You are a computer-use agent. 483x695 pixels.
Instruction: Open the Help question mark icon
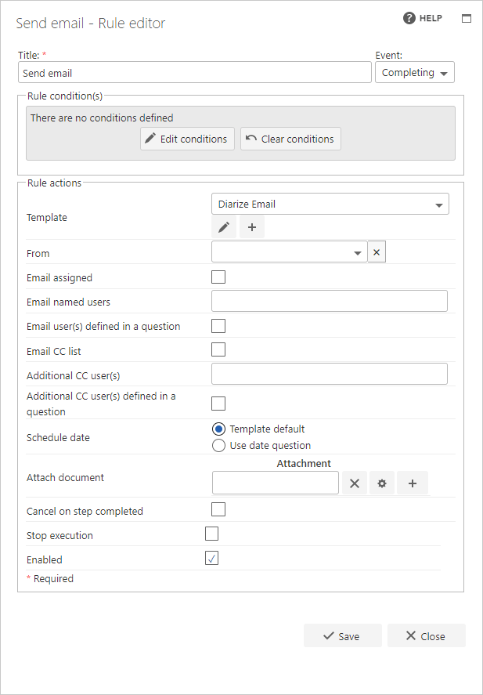409,18
